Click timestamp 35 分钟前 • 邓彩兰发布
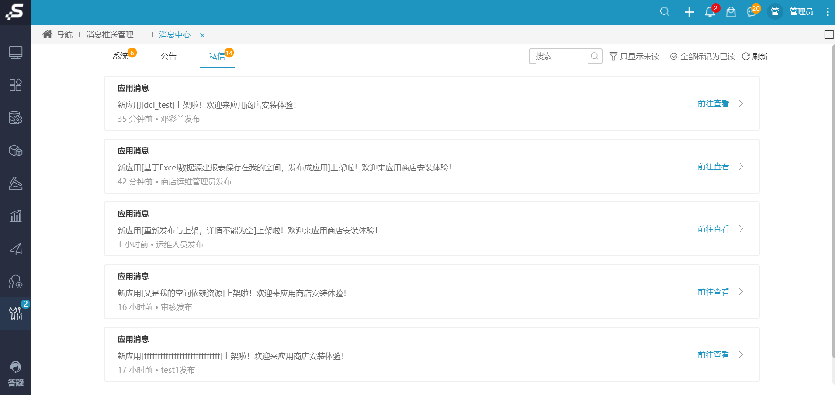Image resolution: width=835 pixels, height=395 pixels. tap(159, 119)
